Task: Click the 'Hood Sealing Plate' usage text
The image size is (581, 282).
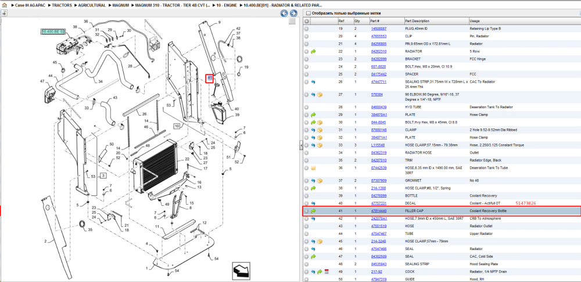Action: pyautogui.click(x=484, y=264)
